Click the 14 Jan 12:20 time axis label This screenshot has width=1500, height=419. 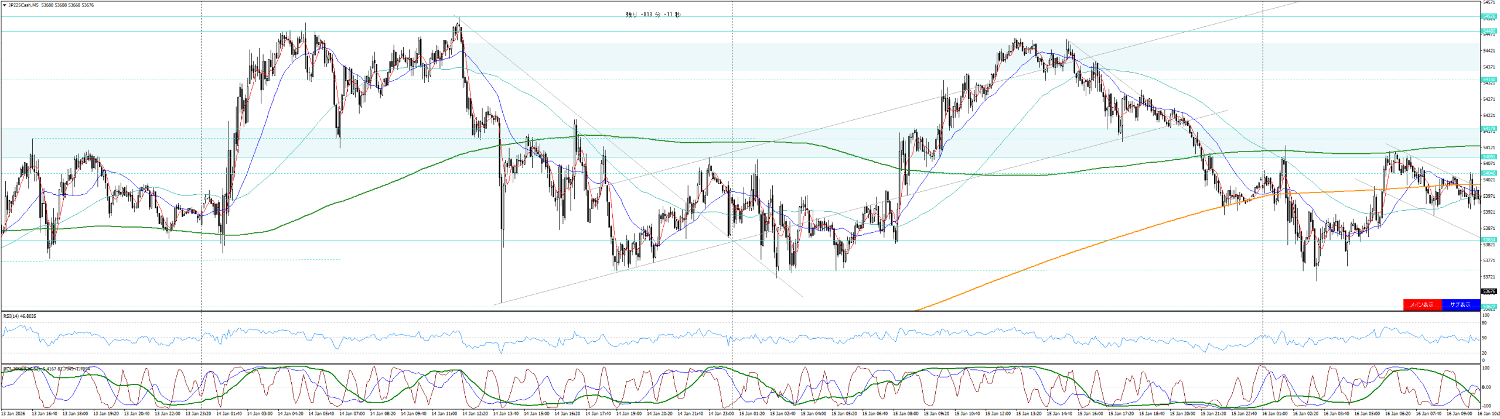click(475, 414)
